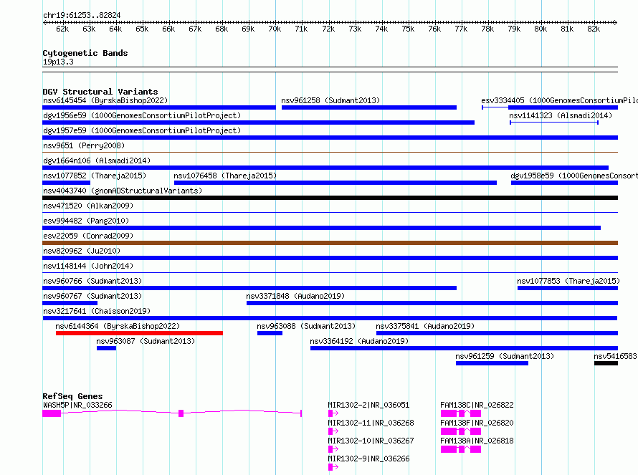Click the MIR1302-9 gene arrow glyph
Image resolution: width=638 pixels, height=475 pixels.
coord(333,467)
